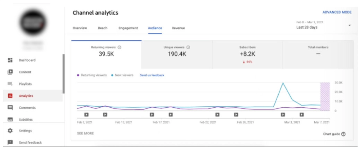This screenshot has height=150, width=360.
Task: Select the Unique viewers 190.4K card
Action: [x=177, y=55]
